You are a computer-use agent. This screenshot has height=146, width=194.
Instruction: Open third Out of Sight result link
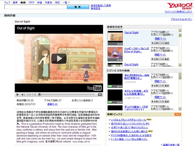[x=131, y=65]
